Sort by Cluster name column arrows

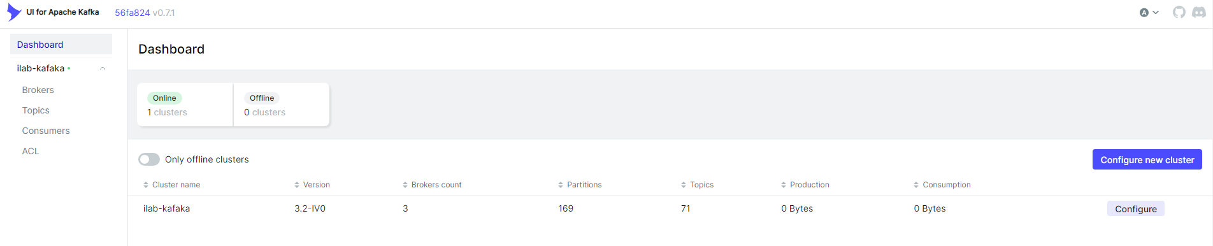pos(146,185)
